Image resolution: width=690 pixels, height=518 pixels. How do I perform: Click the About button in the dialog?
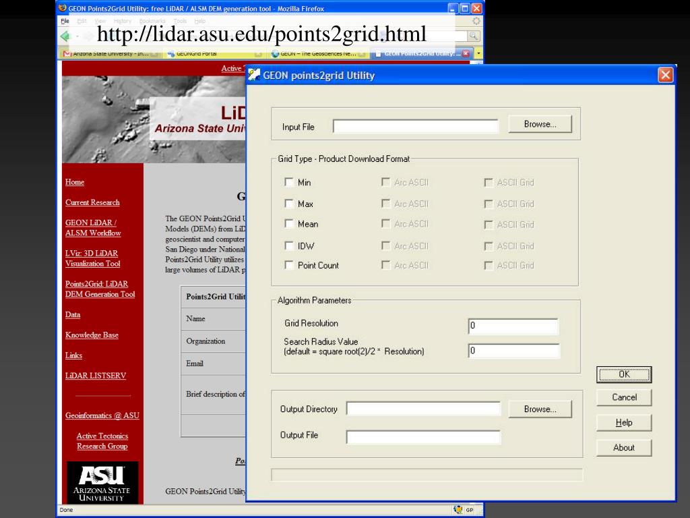pyautogui.click(x=624, y=448)
